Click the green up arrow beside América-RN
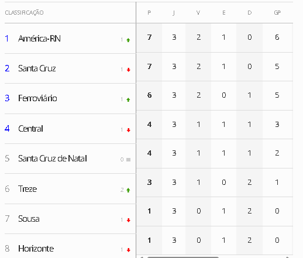 (x=128, y=40)
